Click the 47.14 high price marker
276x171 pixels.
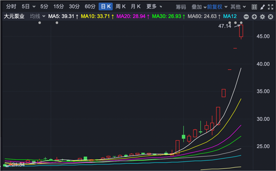(x=224, y=26)
